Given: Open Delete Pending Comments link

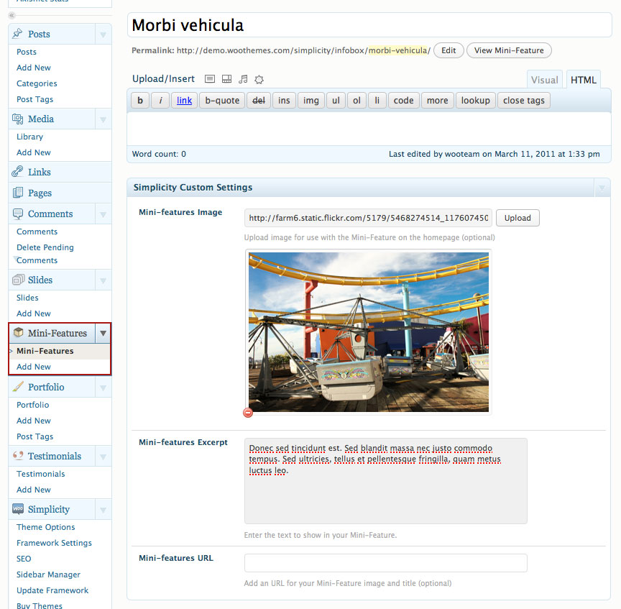Looking at the screenshot, I should [45, 254].
